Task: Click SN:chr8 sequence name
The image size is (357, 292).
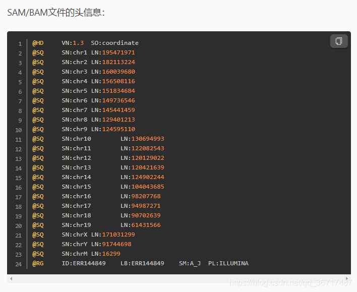Action: pyautogui.click(x=75, y=120)
